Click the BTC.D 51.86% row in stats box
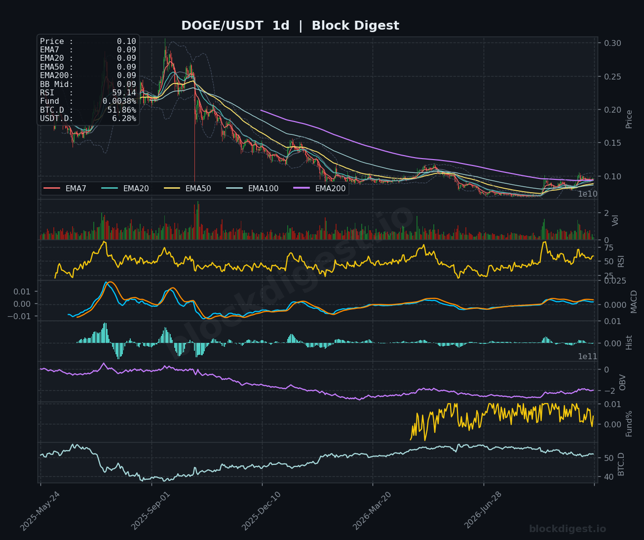The width and height of the screenshot is (644, 540). (88, 110)
